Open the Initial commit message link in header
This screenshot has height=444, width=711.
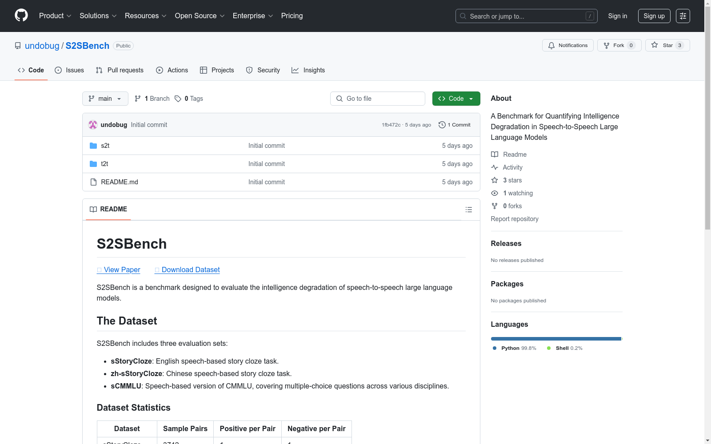pos(149,125)
